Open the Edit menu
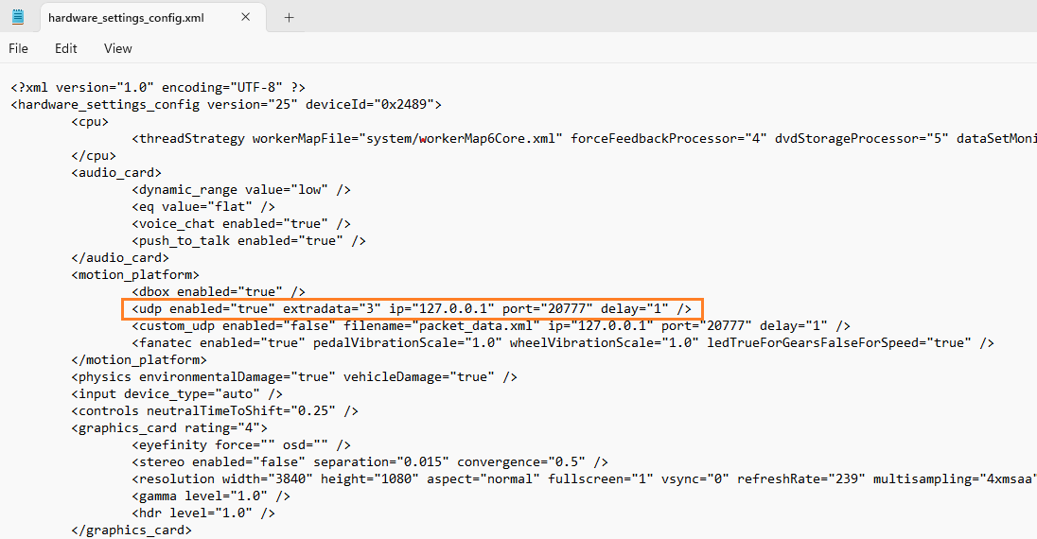1037x539 pixels. [x=65, y=48]
